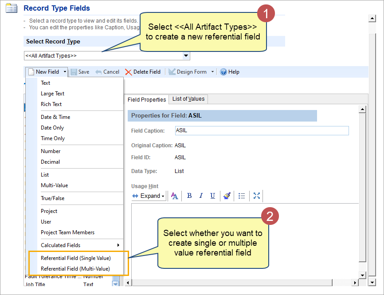Toggle underline formatting in Usage Hint
This screenshot has width=384, height=295.
[x=212, y=196]
